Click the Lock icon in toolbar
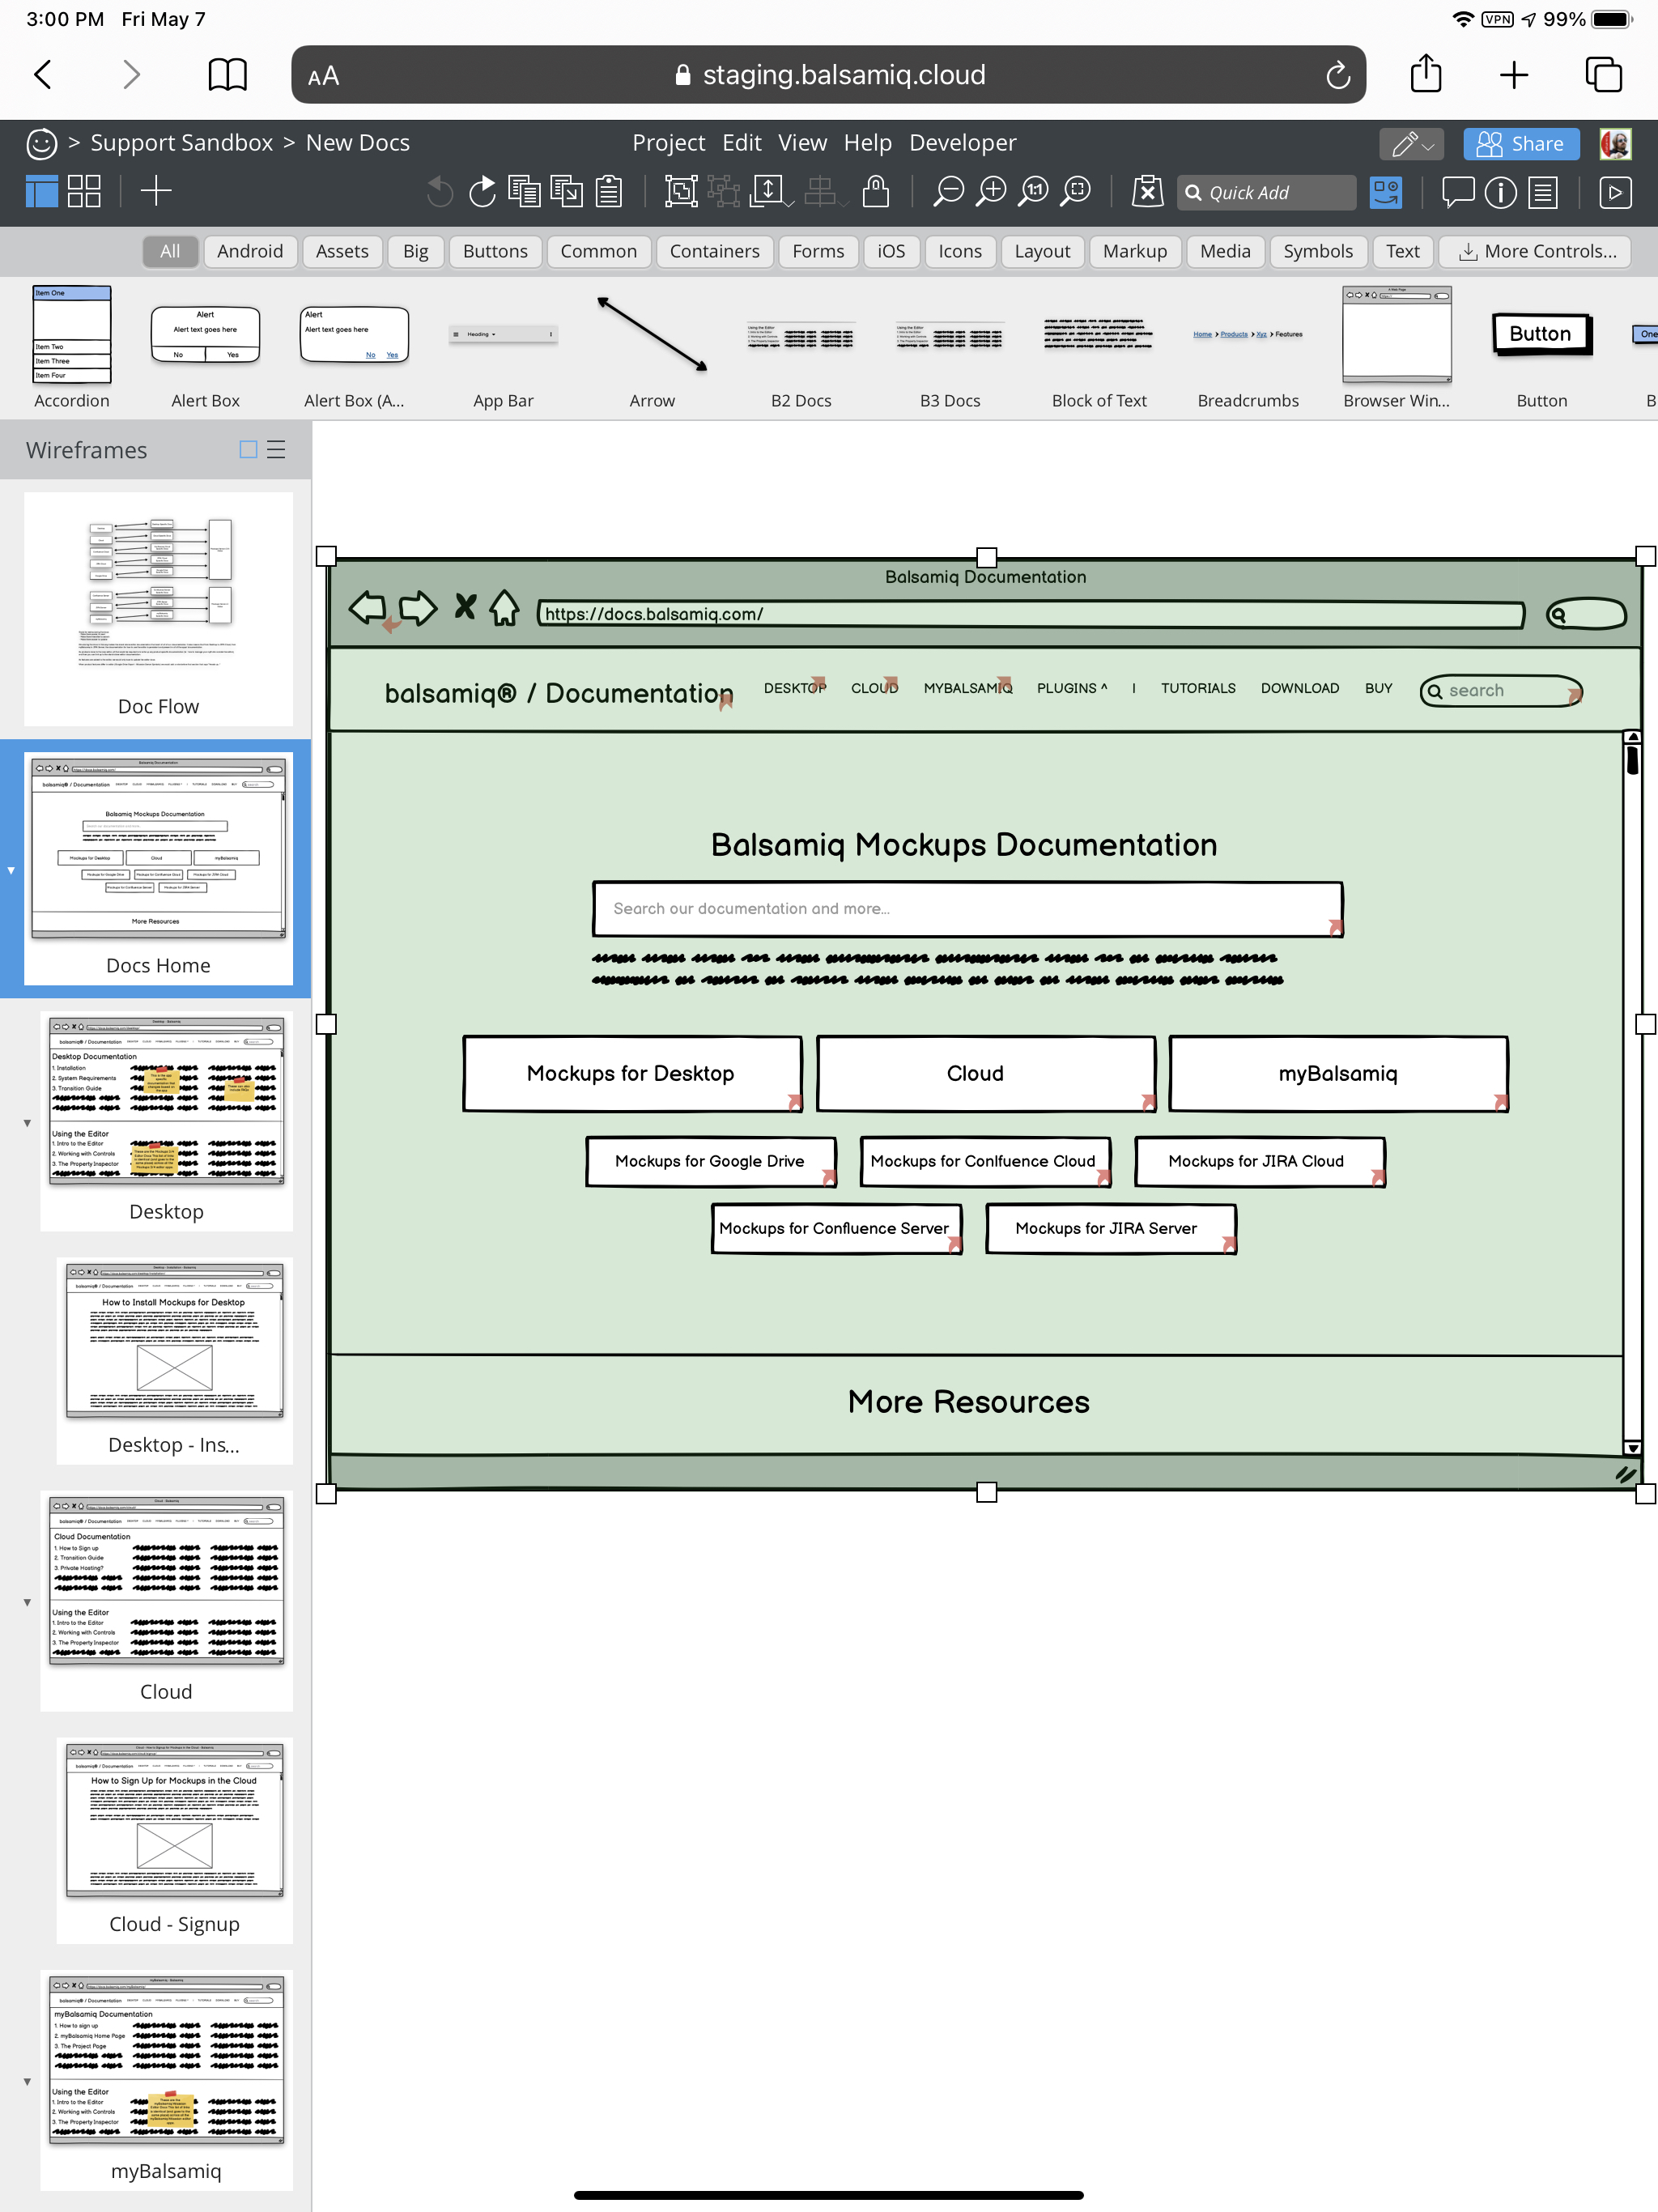 click(875, 191)
